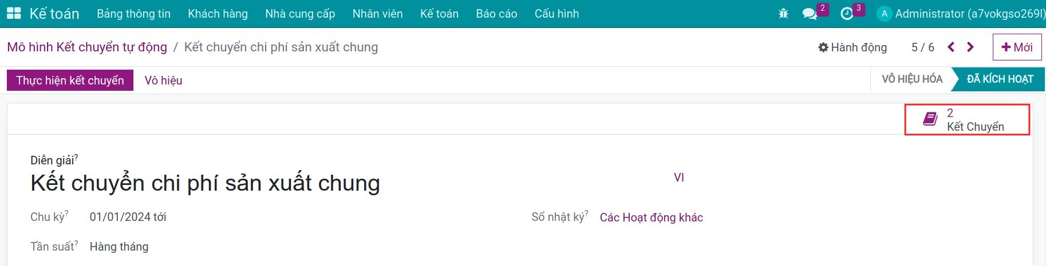Go to next record arrow
1046x266 pixels.
pyautogui.click(x=970, y=47)
